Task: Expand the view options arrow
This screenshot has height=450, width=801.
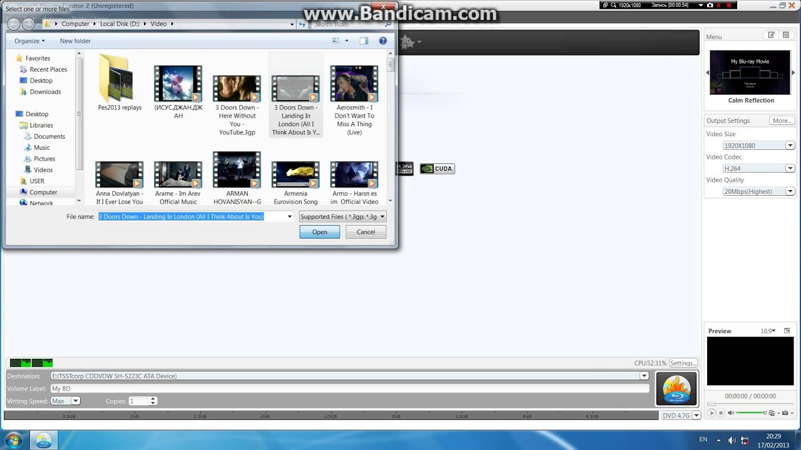Action: click(x=346, y=41)
